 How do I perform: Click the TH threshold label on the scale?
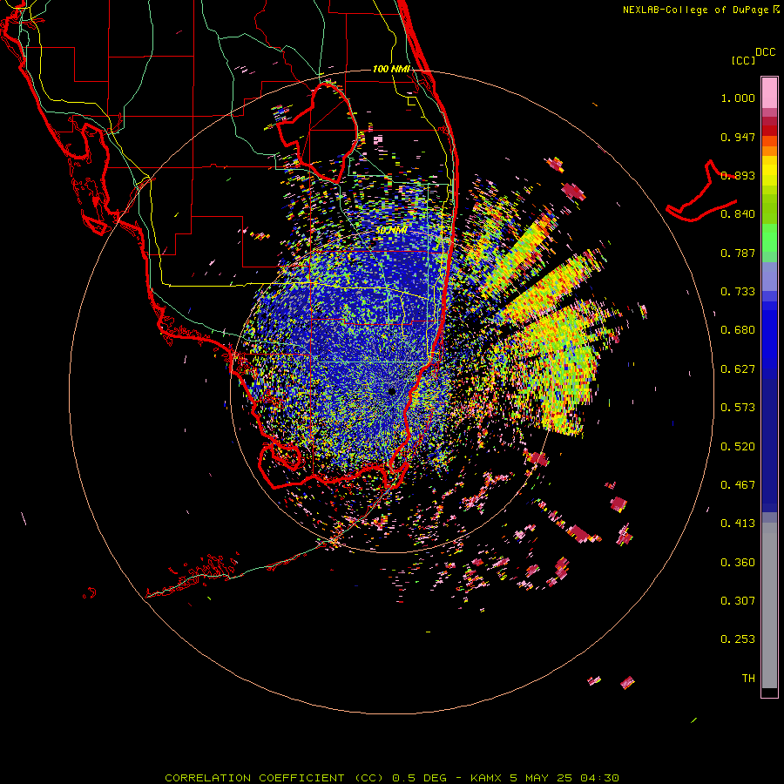coord(748,679)
